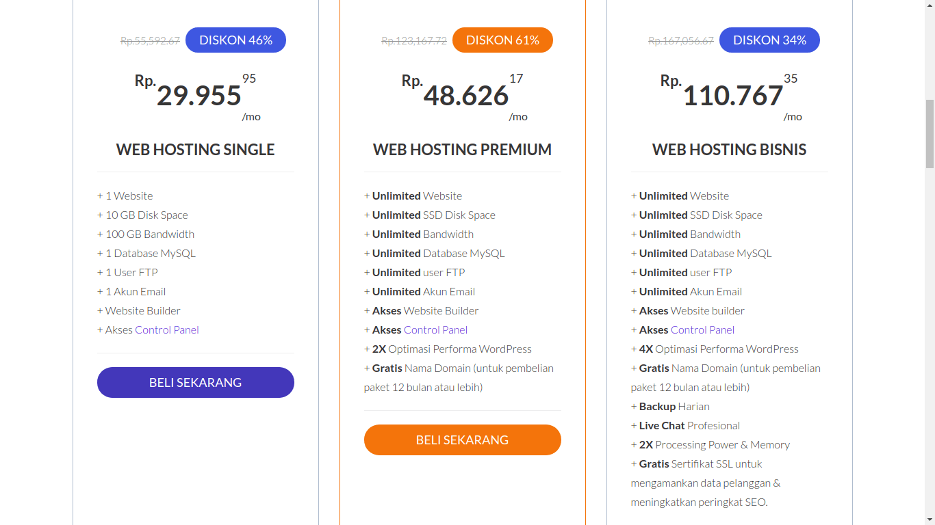Click the Rp. 110.767 monthly price

tap(731, 96)
